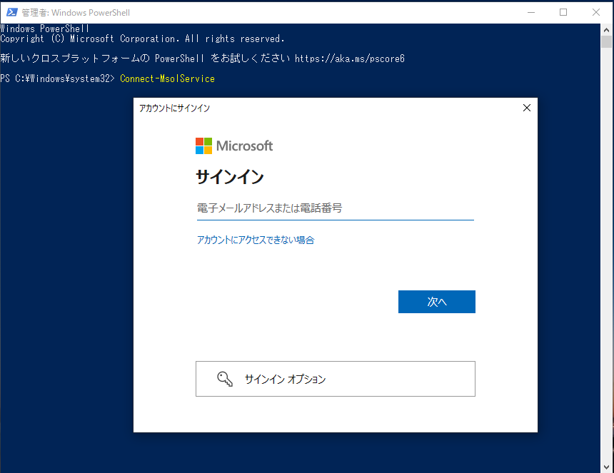Click the PowerShell vertical scrollbar thumb
Viewport: 614px width, 473px height.
pyautogui.click(x=606, y=41)
